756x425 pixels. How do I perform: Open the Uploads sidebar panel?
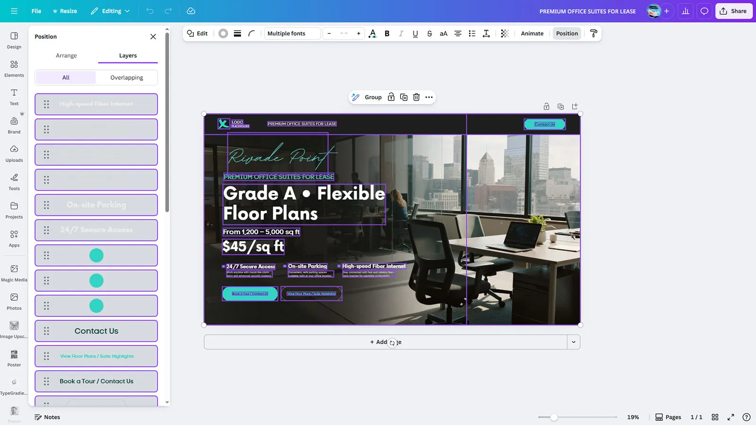(14, 153)
